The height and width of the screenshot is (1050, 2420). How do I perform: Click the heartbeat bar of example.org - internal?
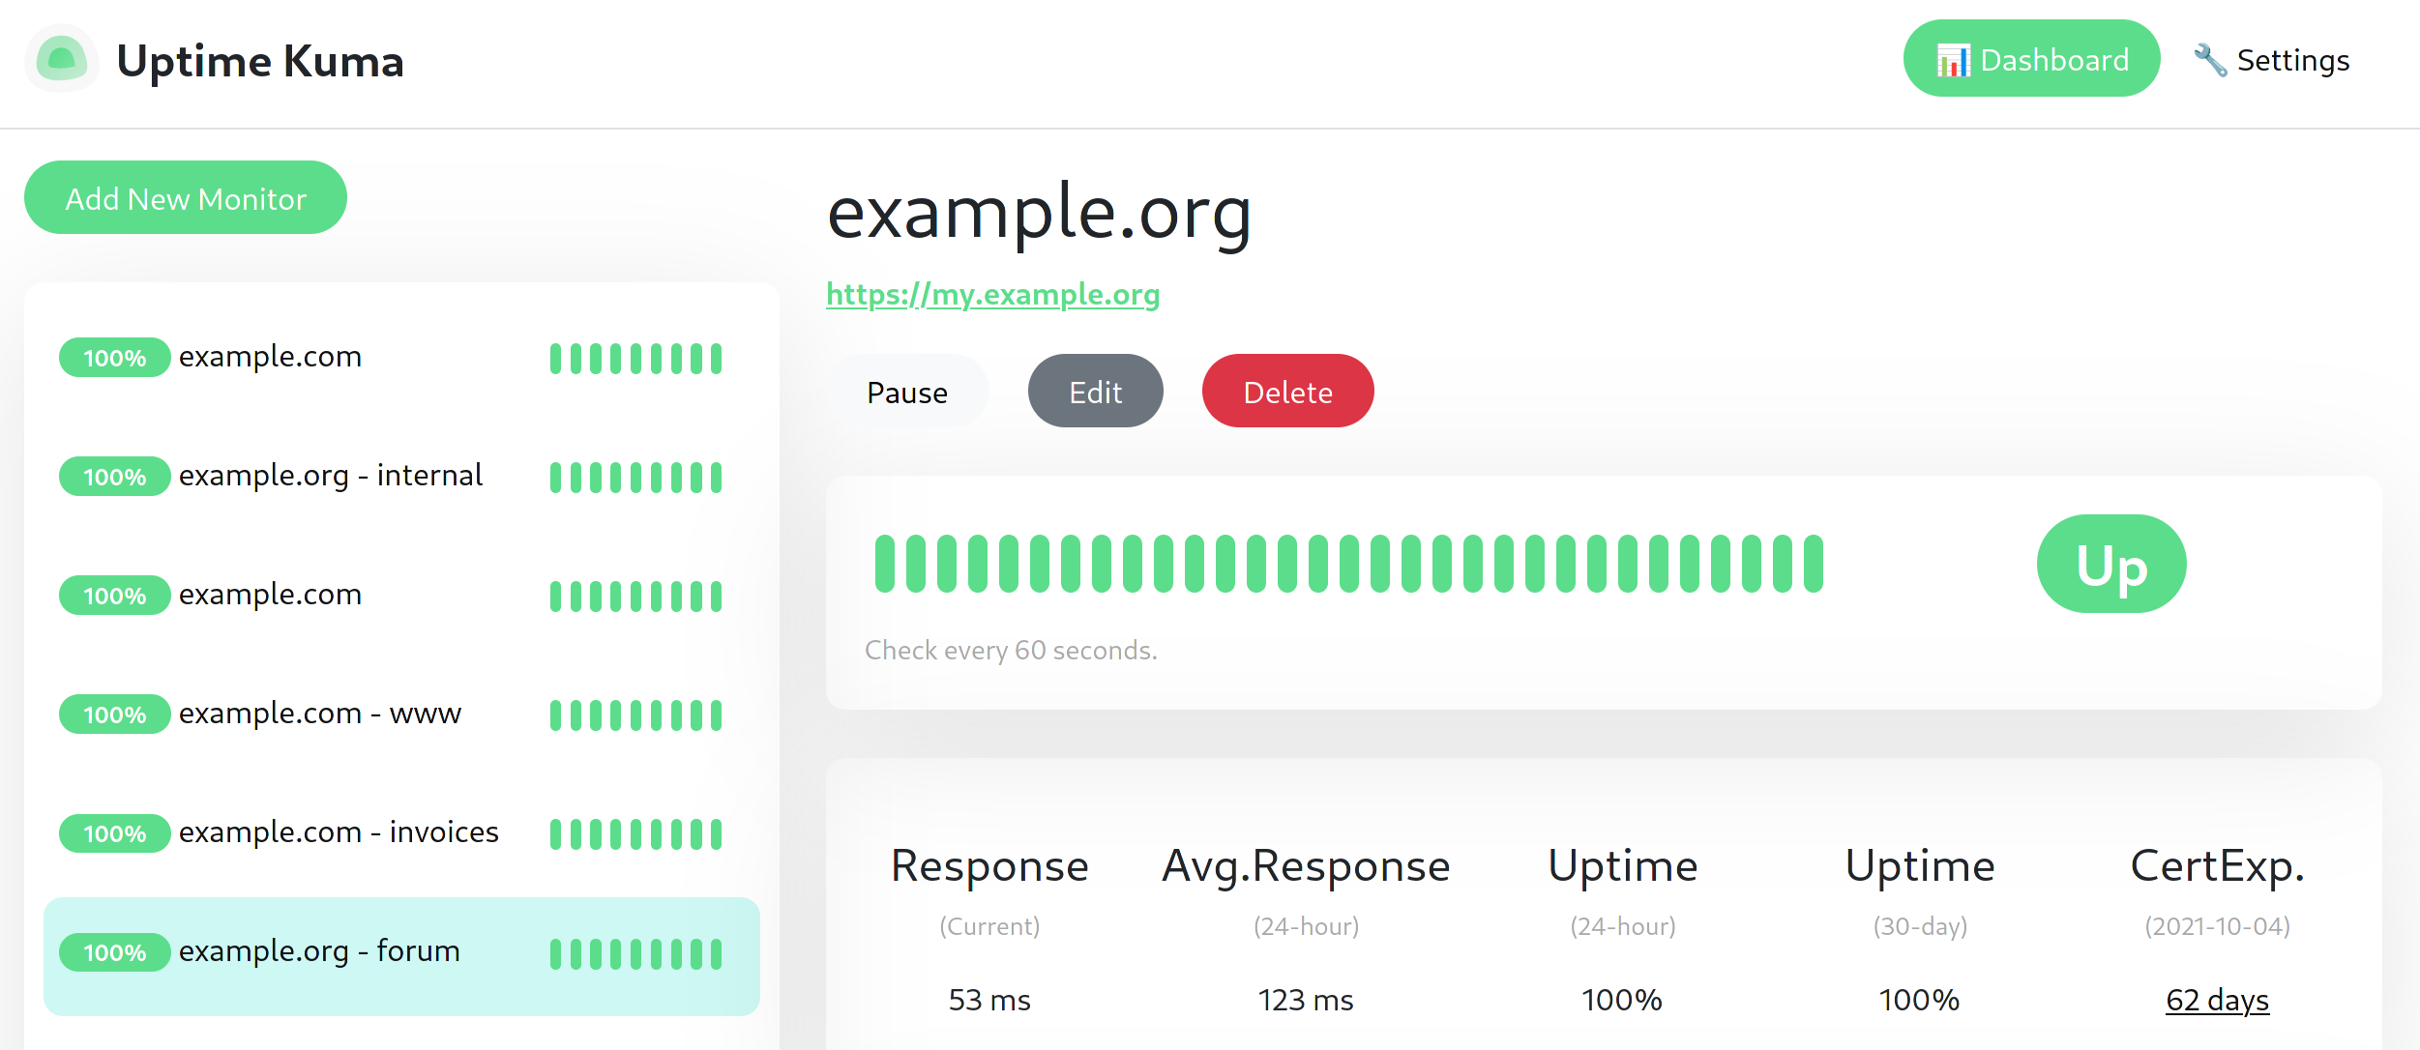[x=635, y=478]
